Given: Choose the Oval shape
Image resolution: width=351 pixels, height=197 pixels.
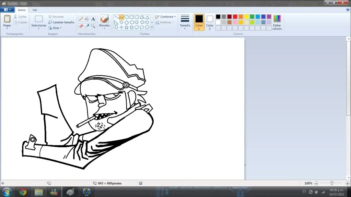Looking at the screenshot, I should coord(127,17).
